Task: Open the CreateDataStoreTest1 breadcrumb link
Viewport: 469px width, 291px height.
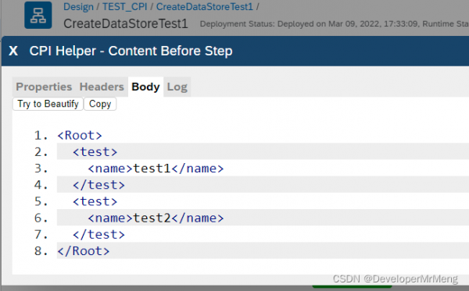Action: pyautogui.click(x=205, y=6)
